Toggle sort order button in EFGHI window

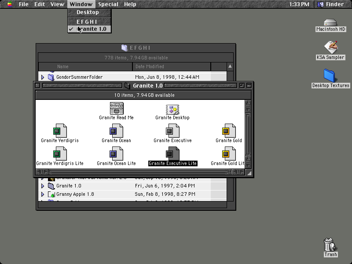[230, 66]
